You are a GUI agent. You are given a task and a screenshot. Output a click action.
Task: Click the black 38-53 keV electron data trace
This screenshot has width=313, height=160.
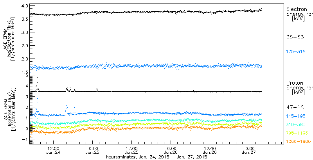click(x=146, y=12)
